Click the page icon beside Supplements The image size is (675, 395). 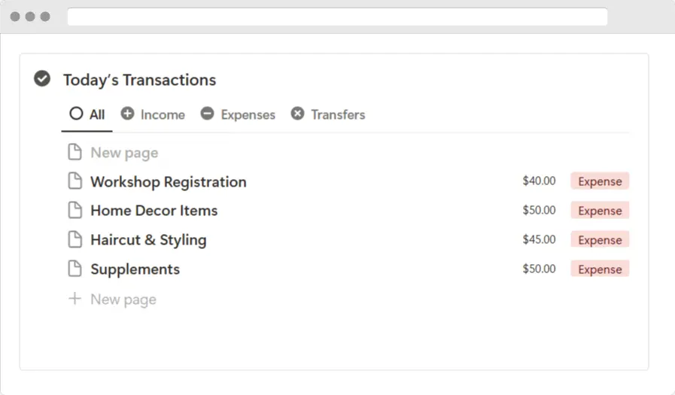click(x=75, y=269)
